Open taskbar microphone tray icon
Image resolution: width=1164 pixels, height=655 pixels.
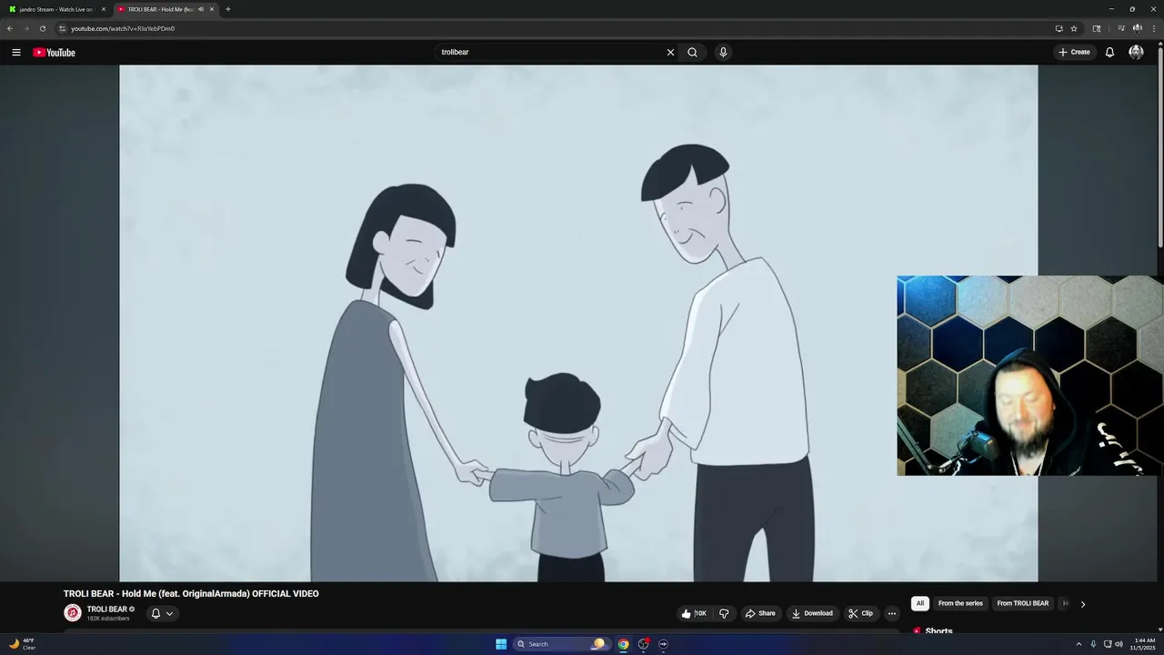coord(1093,644)
